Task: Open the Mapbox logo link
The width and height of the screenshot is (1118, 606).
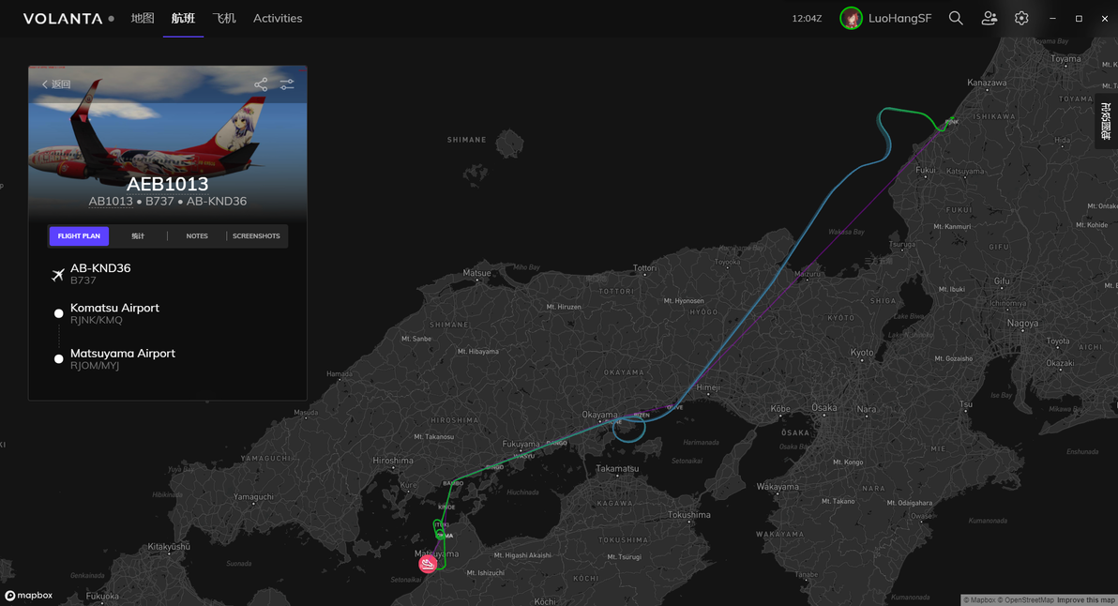Action: (x=29, y=596)
